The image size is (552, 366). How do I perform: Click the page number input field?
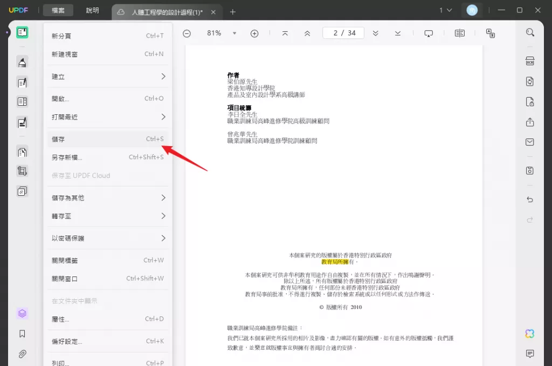click(x=343, y=33)
